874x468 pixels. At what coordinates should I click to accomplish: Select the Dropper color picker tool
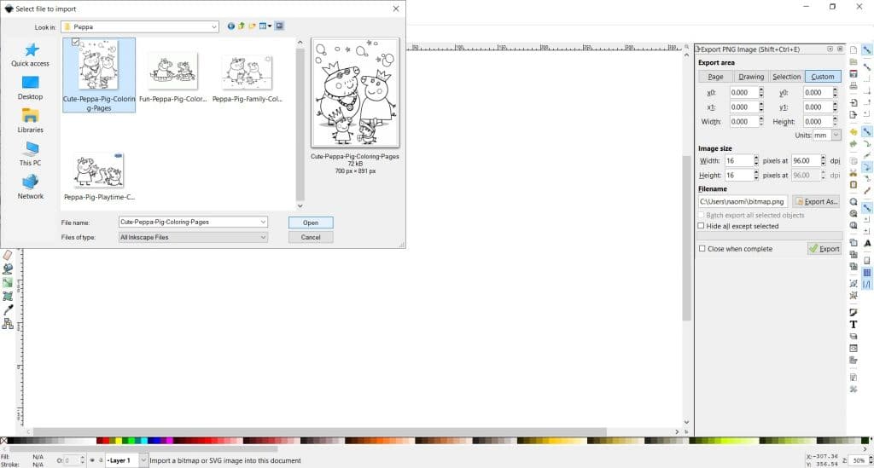tap(7, 310)
